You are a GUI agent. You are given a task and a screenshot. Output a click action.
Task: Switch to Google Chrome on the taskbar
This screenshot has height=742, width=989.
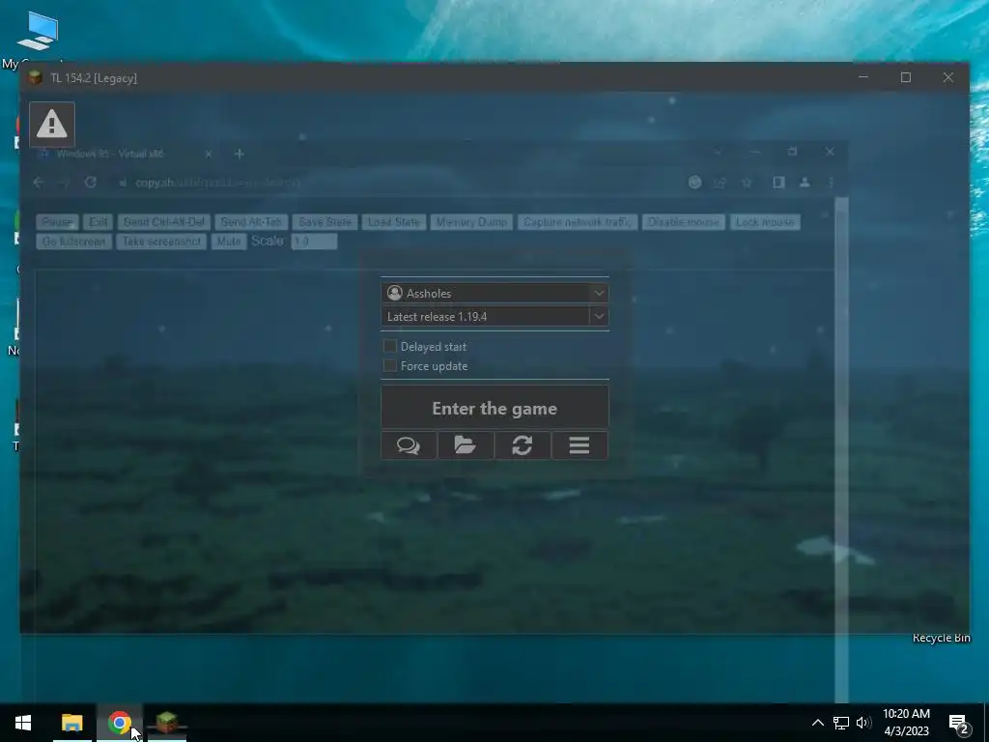pos(119,723)
